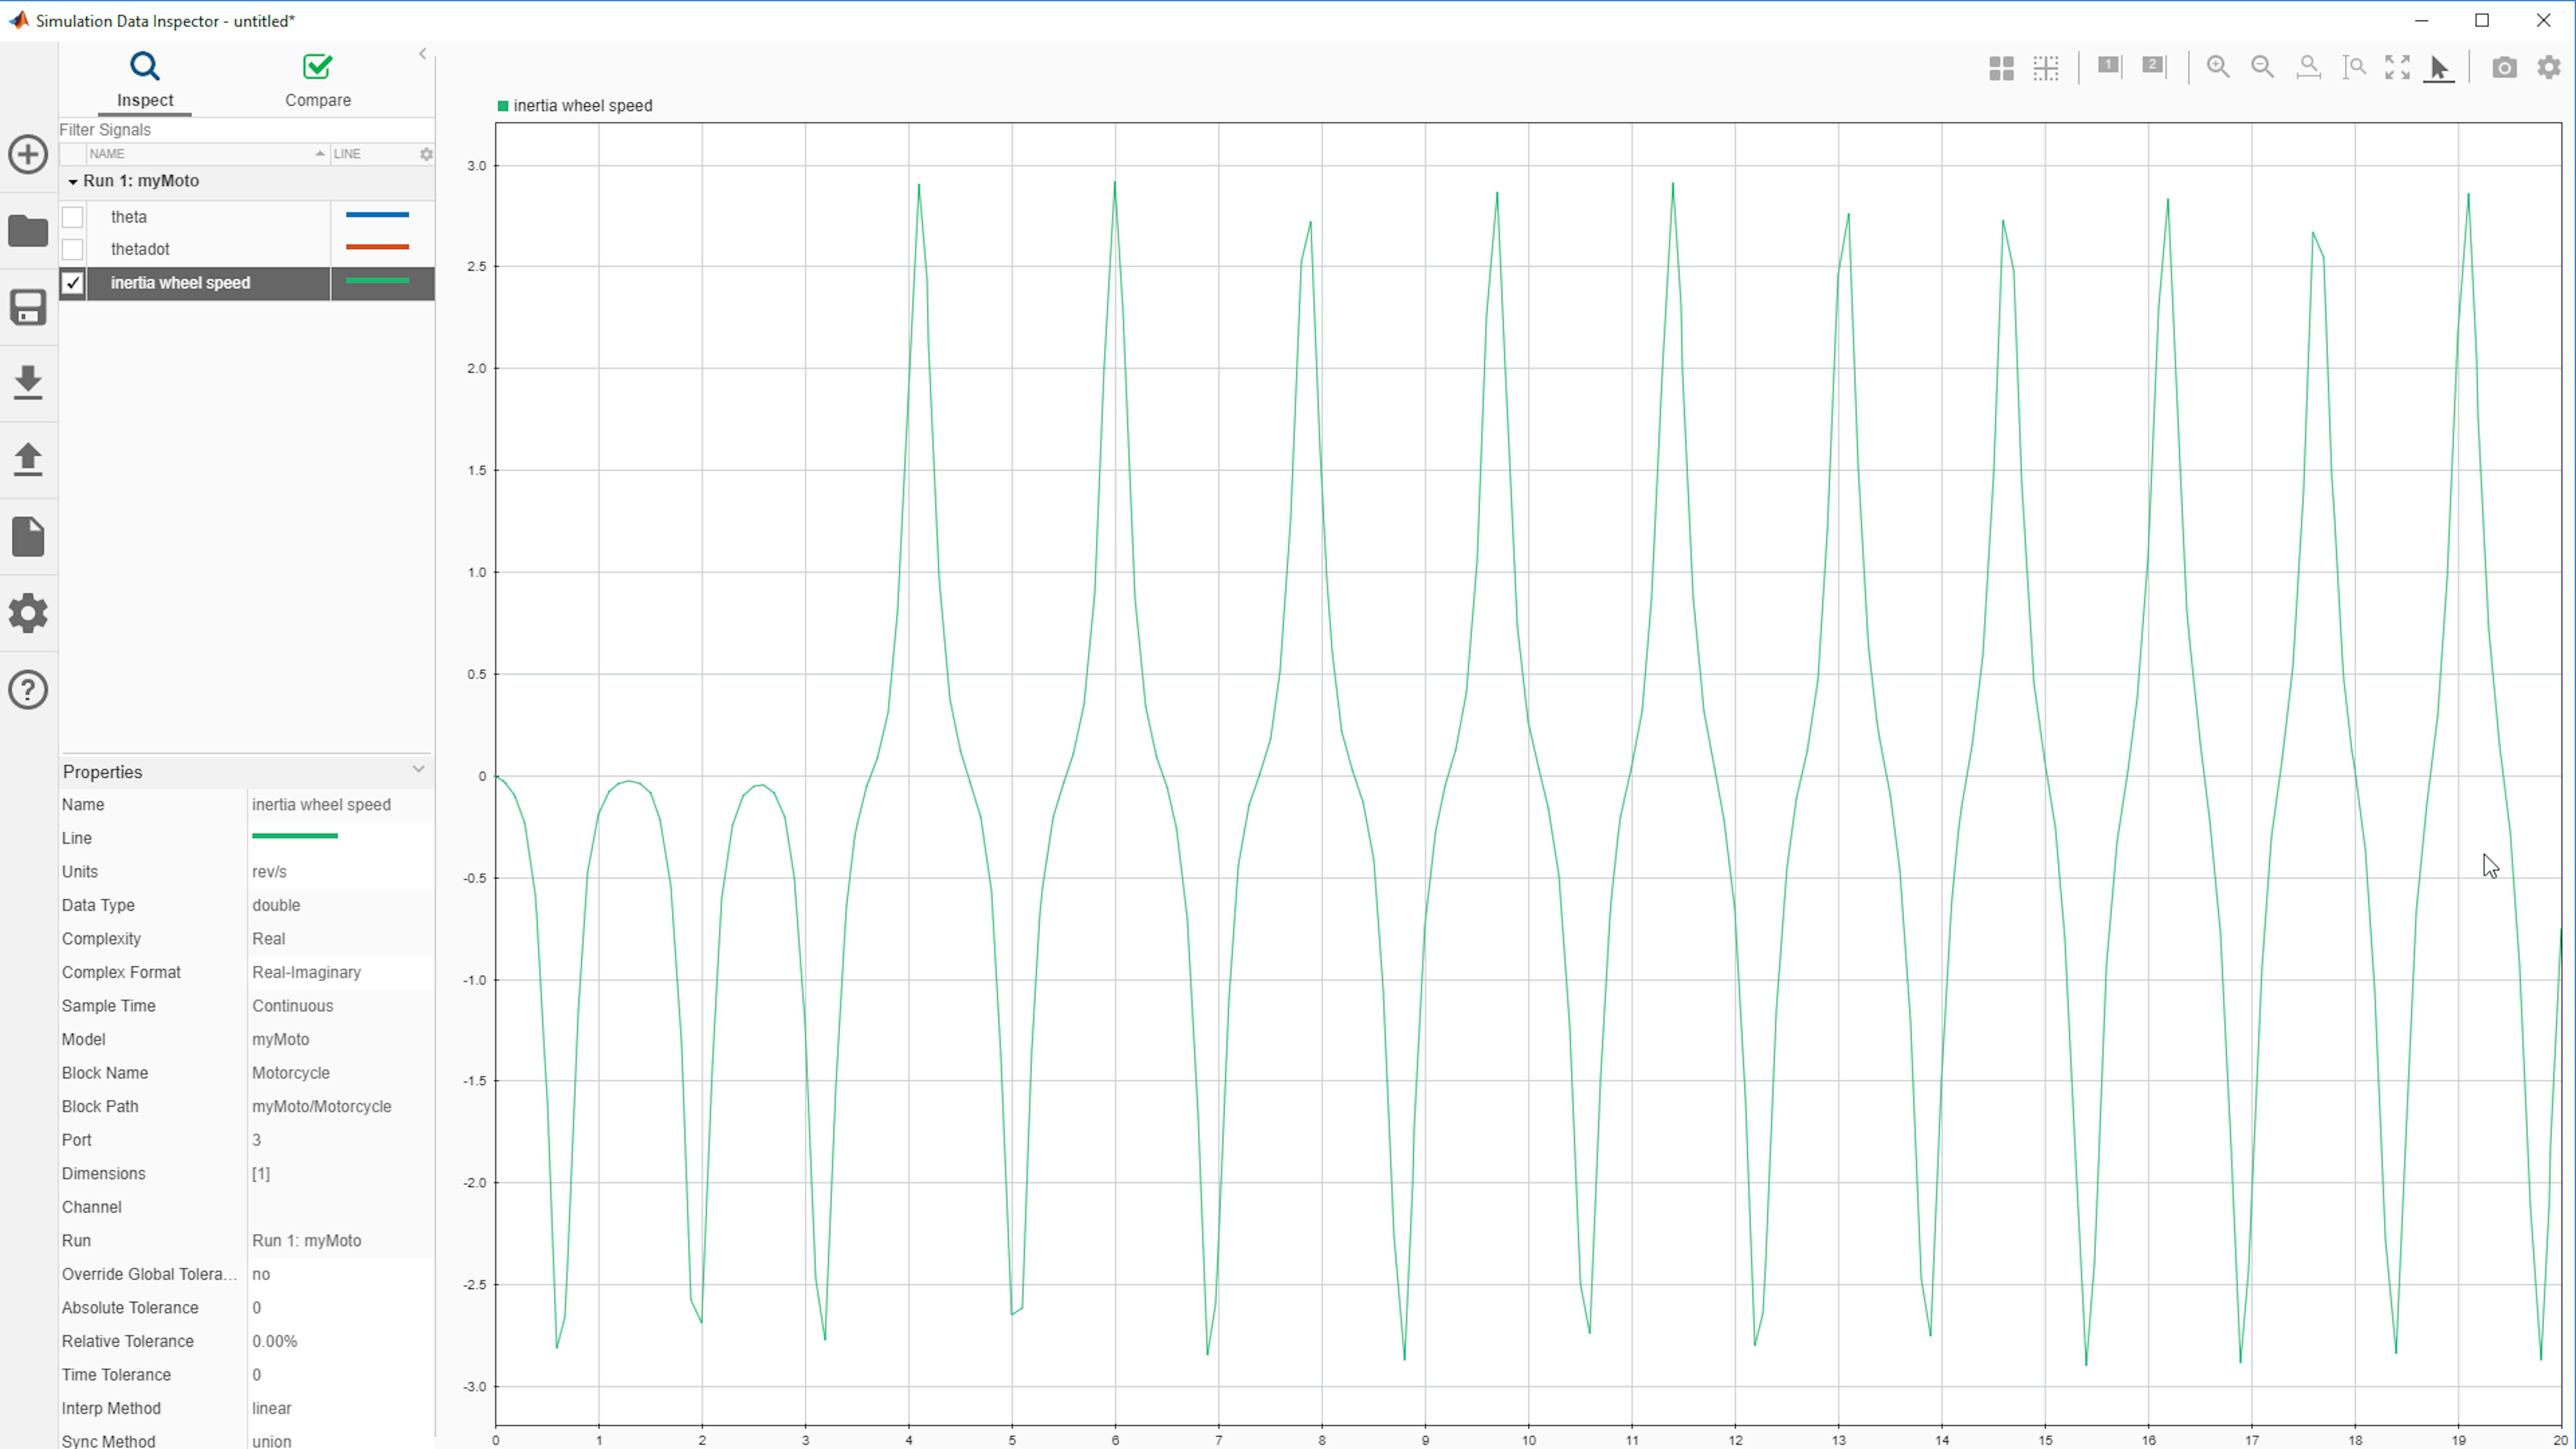Select zoom in Y axis tool

(2354, 67)
